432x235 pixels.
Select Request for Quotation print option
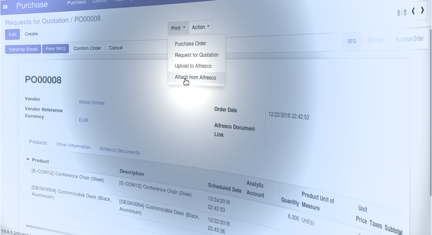[x=196, y=55]
